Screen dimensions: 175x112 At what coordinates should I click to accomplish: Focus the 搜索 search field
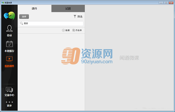51,23
